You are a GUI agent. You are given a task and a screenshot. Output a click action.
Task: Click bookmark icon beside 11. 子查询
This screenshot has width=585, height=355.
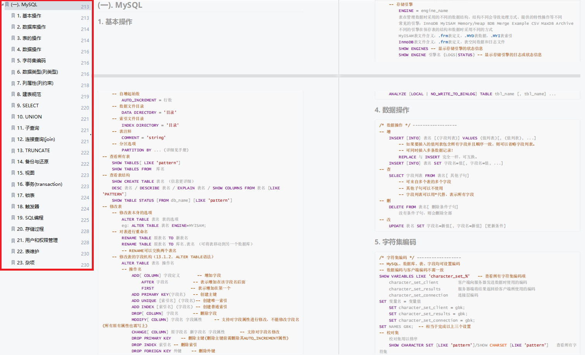[x=14, y=128]
